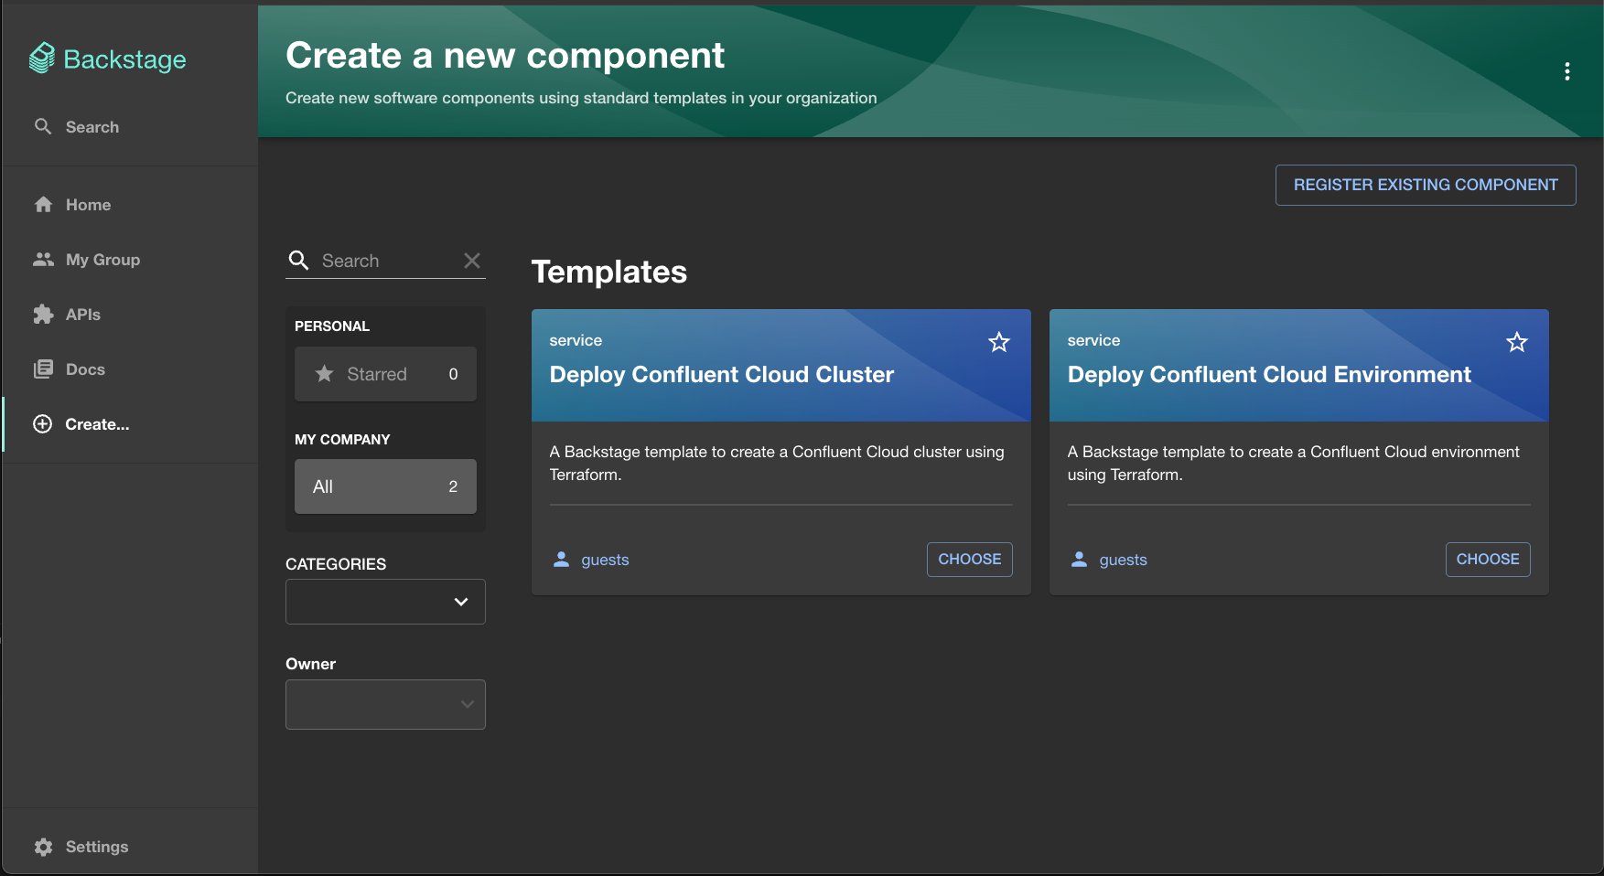1604x876 pixels.
Task: Click the template filter magnifier icon
Action: [298, 261]
